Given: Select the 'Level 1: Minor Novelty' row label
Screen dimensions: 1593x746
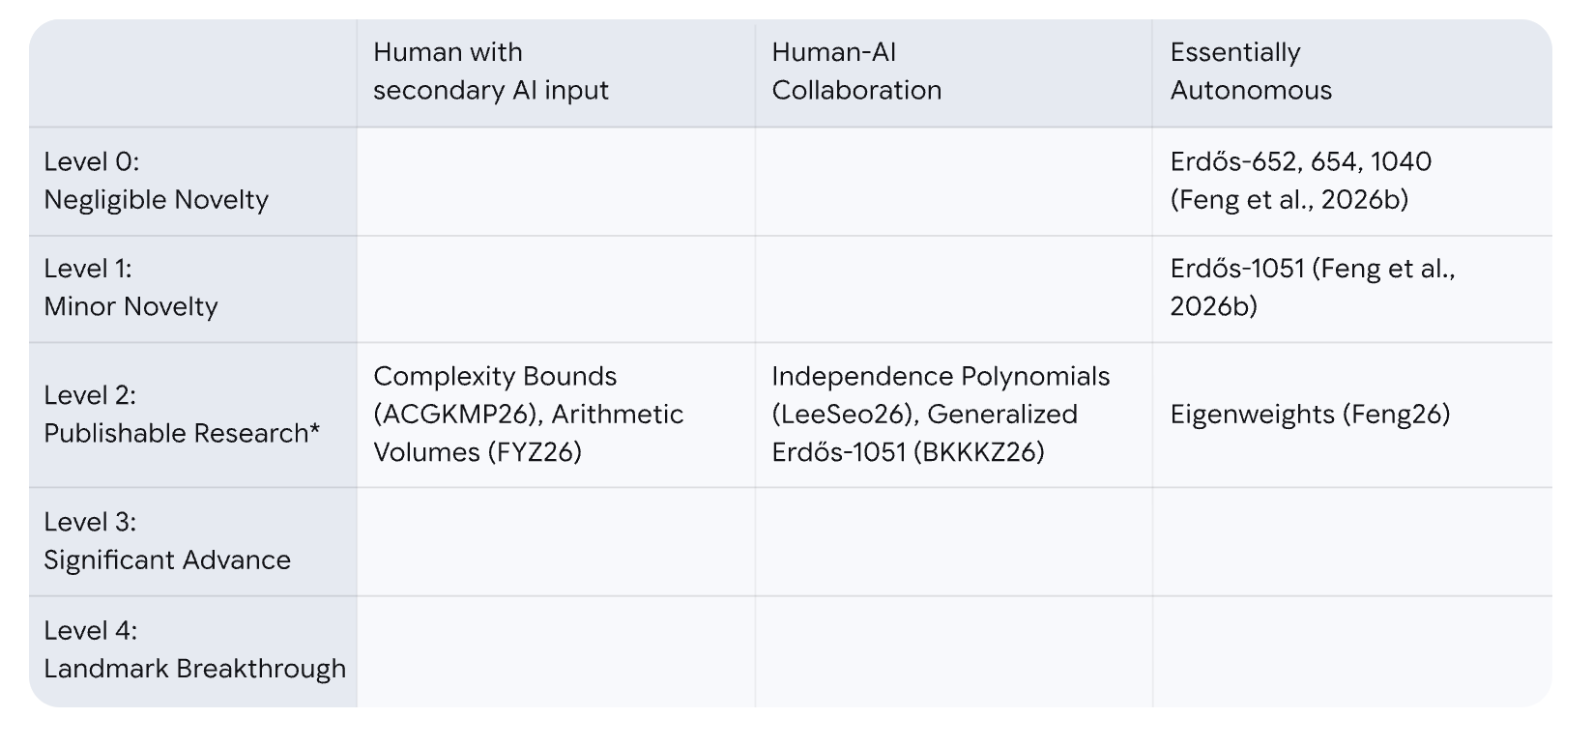Looking at the screenshot, I should (x=130, y=288).
